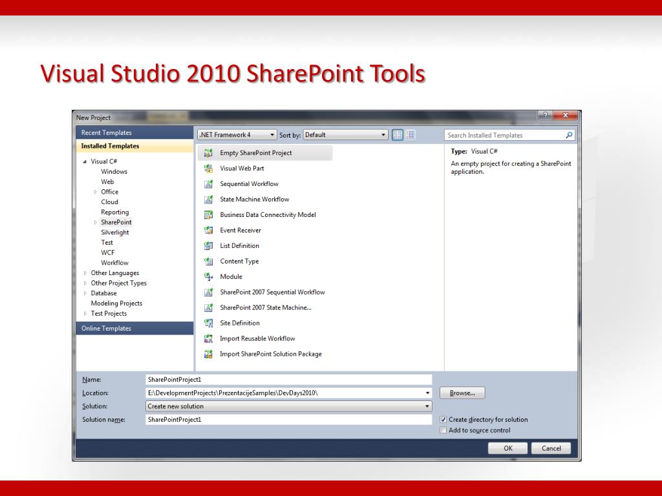Focus the Search Installed Templates field
The width and height of the screenshot is (662, 496).
pos(506,135)
